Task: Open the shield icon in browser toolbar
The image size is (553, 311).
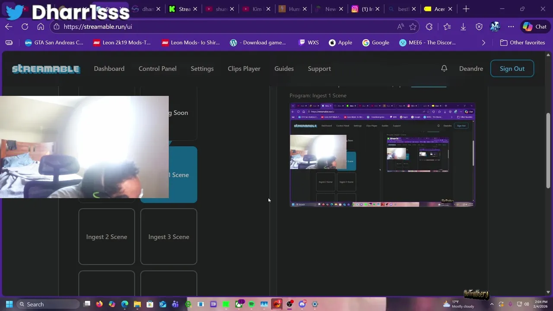Action: pyautogui.click(x=479, y=27)
